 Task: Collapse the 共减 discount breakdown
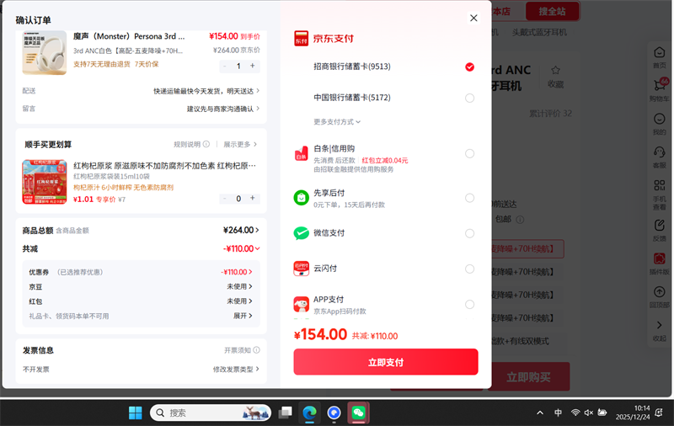point(242,249)
